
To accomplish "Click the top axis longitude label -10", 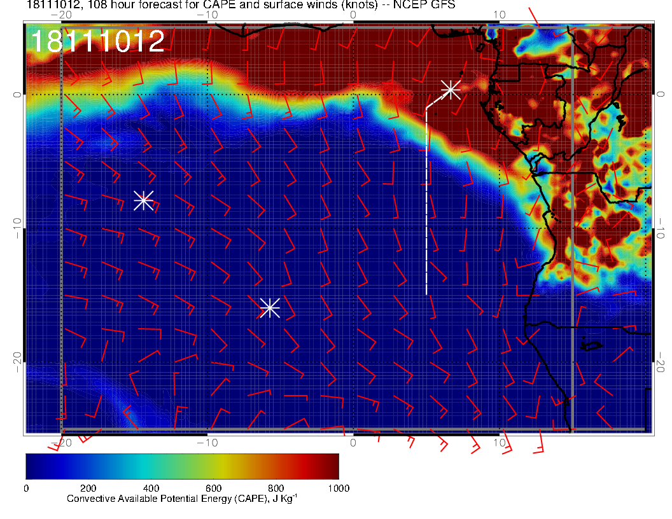I will tap(208, 15).
